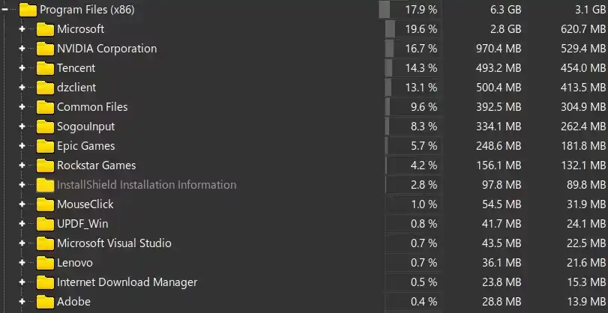The width and height of the screenshot is (608, 313).
Task: Expand the Internet Download Manager node
Action: [x=22, y=282]
